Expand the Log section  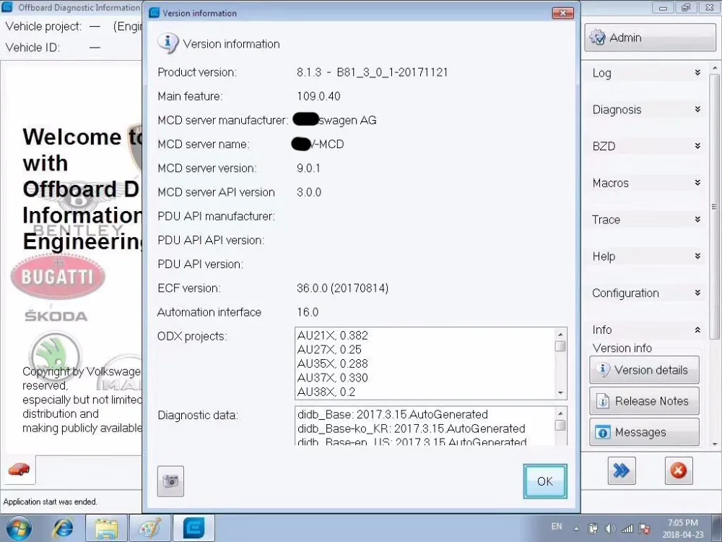pyautogui.click(x=646, y=73)
